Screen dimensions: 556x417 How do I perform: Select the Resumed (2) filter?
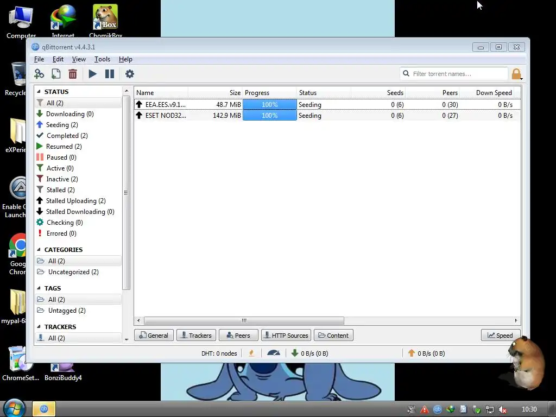pyautogui.click(x=78, y=147)
